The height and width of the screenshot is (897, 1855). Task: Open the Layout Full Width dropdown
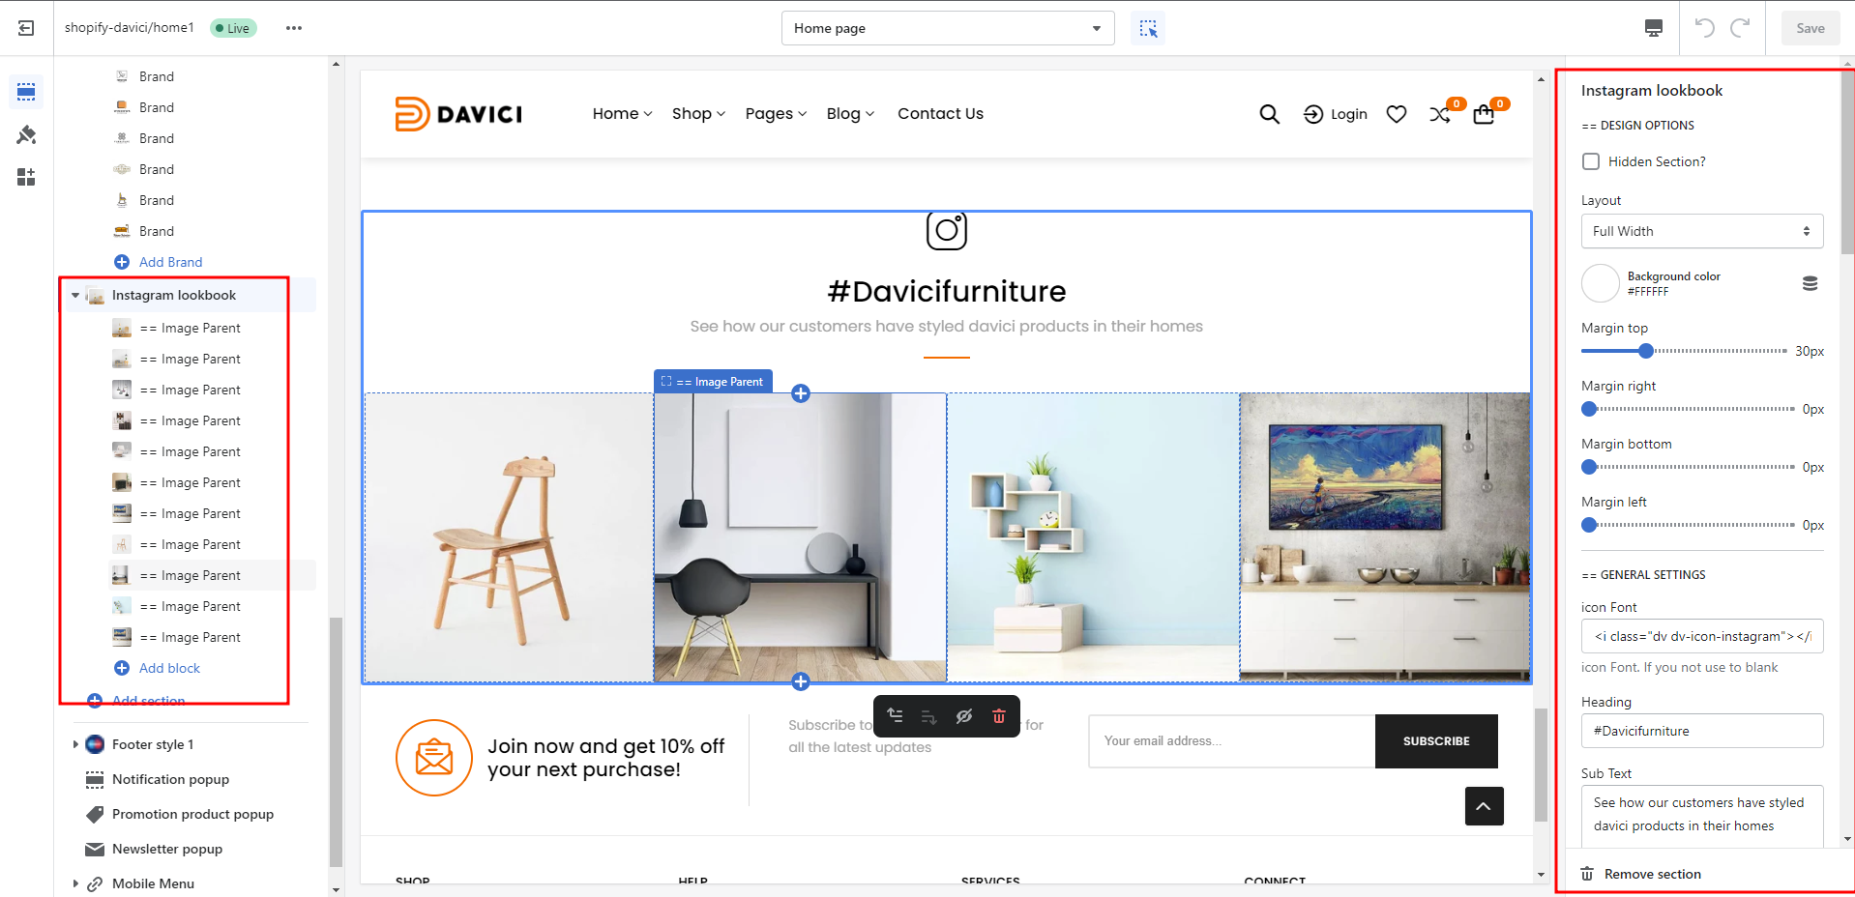pos(1701,231)
